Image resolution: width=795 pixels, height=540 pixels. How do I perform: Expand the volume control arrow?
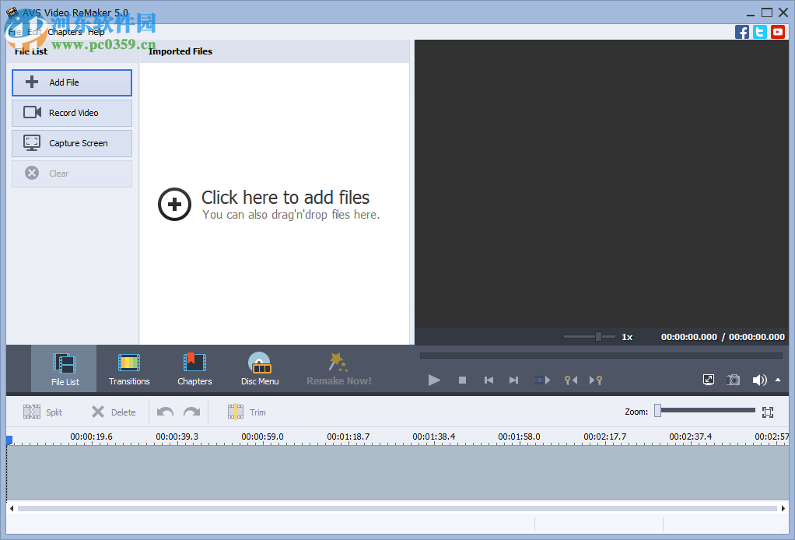click(776, 381)
